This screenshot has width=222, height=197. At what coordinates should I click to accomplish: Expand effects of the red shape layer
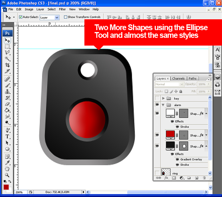[x=207, y=135]
